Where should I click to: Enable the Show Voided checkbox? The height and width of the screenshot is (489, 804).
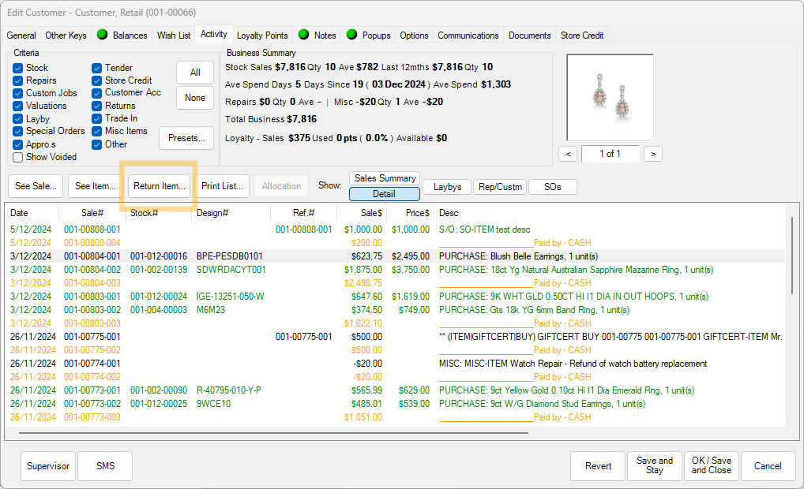coord(17,157)
